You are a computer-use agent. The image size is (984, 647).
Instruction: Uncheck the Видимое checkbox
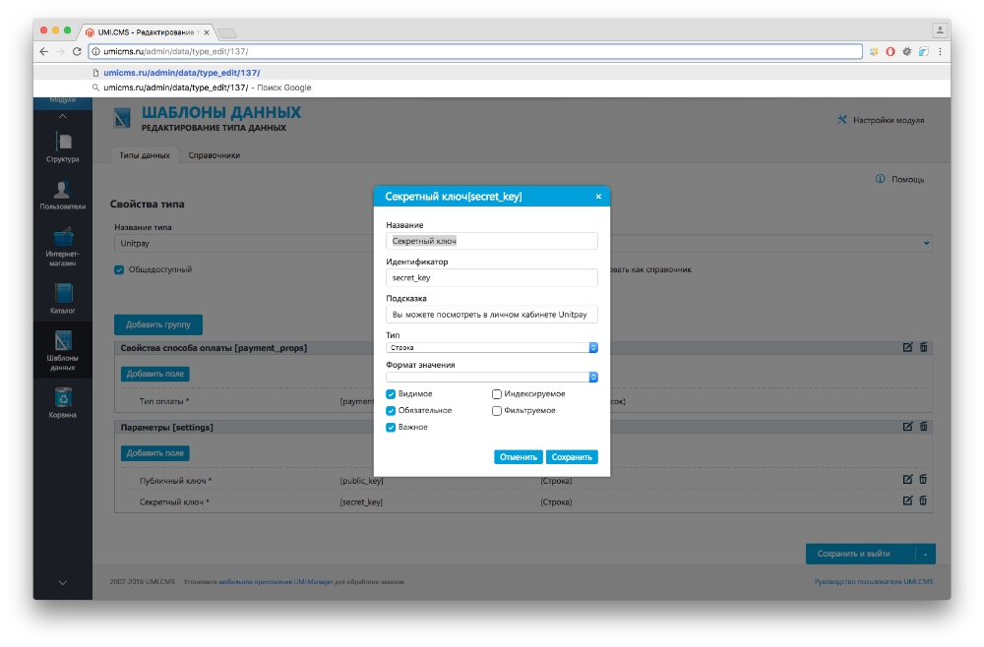coord(392,394)
